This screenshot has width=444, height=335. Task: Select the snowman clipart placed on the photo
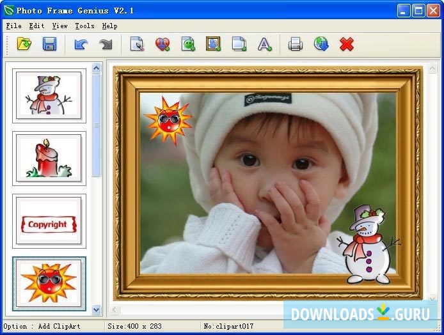click(368, 245)
